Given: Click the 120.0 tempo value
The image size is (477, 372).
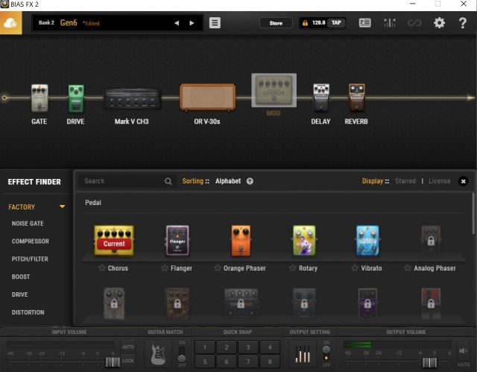Looking at the screenshot, I should [x=318, y=23].
